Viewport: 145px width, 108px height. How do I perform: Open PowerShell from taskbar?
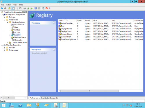(x=20, y=105)
